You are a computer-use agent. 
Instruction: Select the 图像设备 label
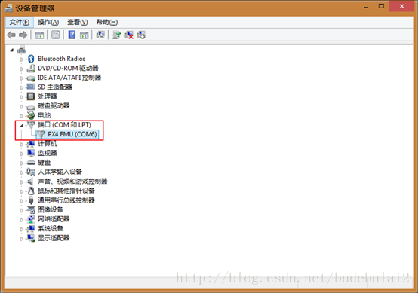tap(51, 209)
